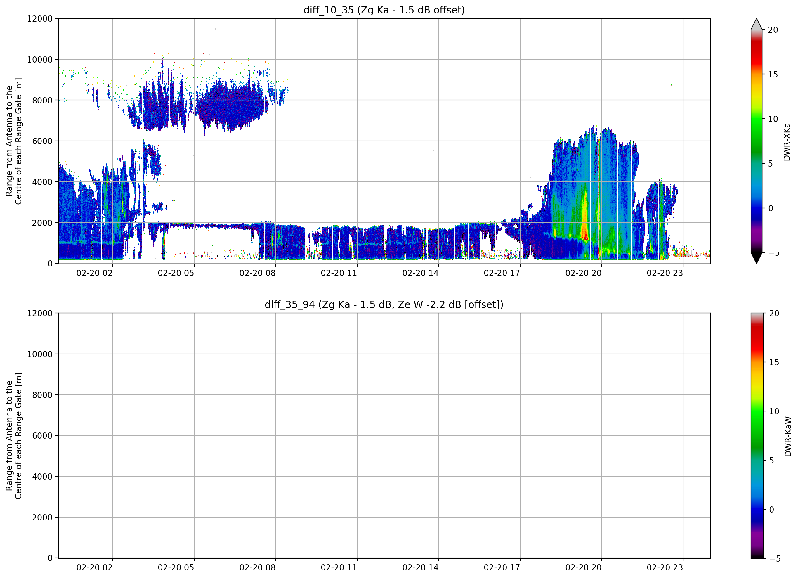
Task: Click the 12000 y-axis label on top plot
Action: coord(40,19)
